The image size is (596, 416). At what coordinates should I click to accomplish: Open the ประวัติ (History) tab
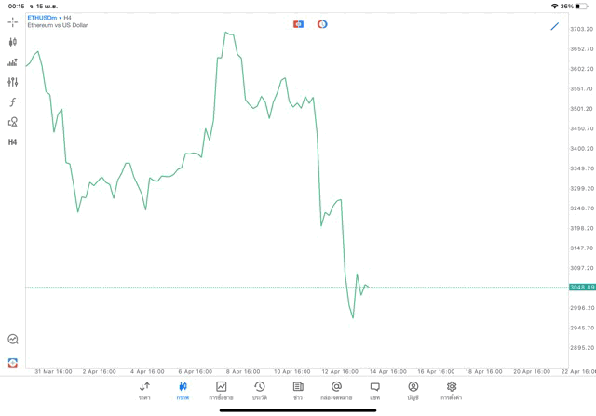click(259, 390)
